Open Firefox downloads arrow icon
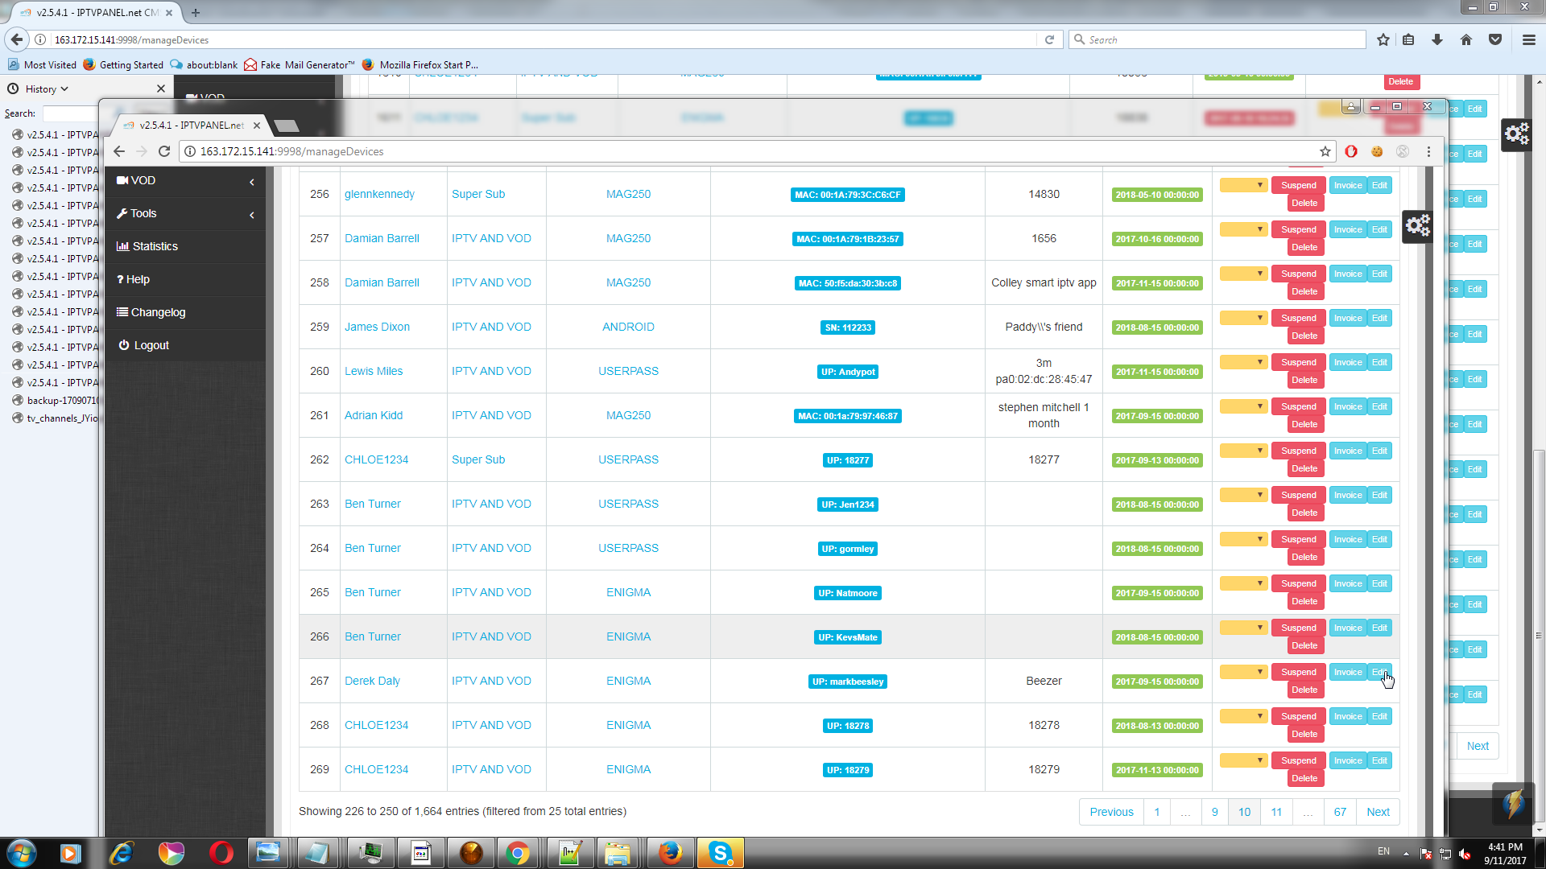This screenshot has height=869, width=1546. (x=1436, y=39)
